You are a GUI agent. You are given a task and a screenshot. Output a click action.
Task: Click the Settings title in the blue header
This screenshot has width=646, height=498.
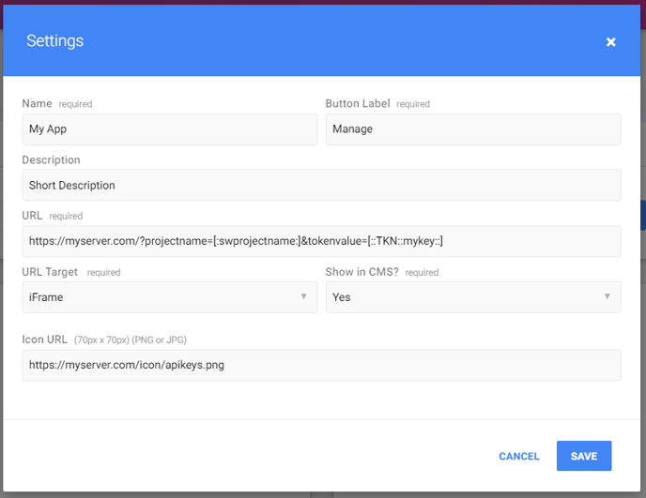tap(54, 40)
